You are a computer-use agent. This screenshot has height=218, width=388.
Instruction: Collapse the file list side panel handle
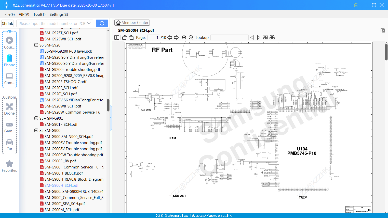[111, 118]
